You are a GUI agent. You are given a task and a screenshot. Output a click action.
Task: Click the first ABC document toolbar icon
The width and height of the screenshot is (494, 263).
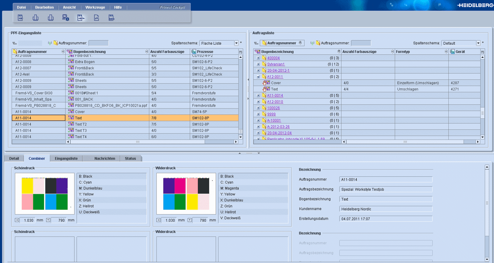(x=20, y=18)
